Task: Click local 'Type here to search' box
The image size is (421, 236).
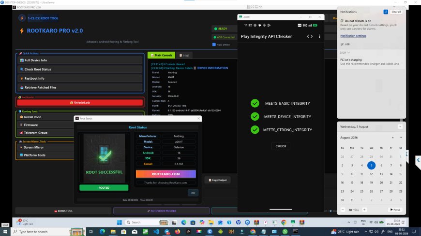Action: coord(48,232)
